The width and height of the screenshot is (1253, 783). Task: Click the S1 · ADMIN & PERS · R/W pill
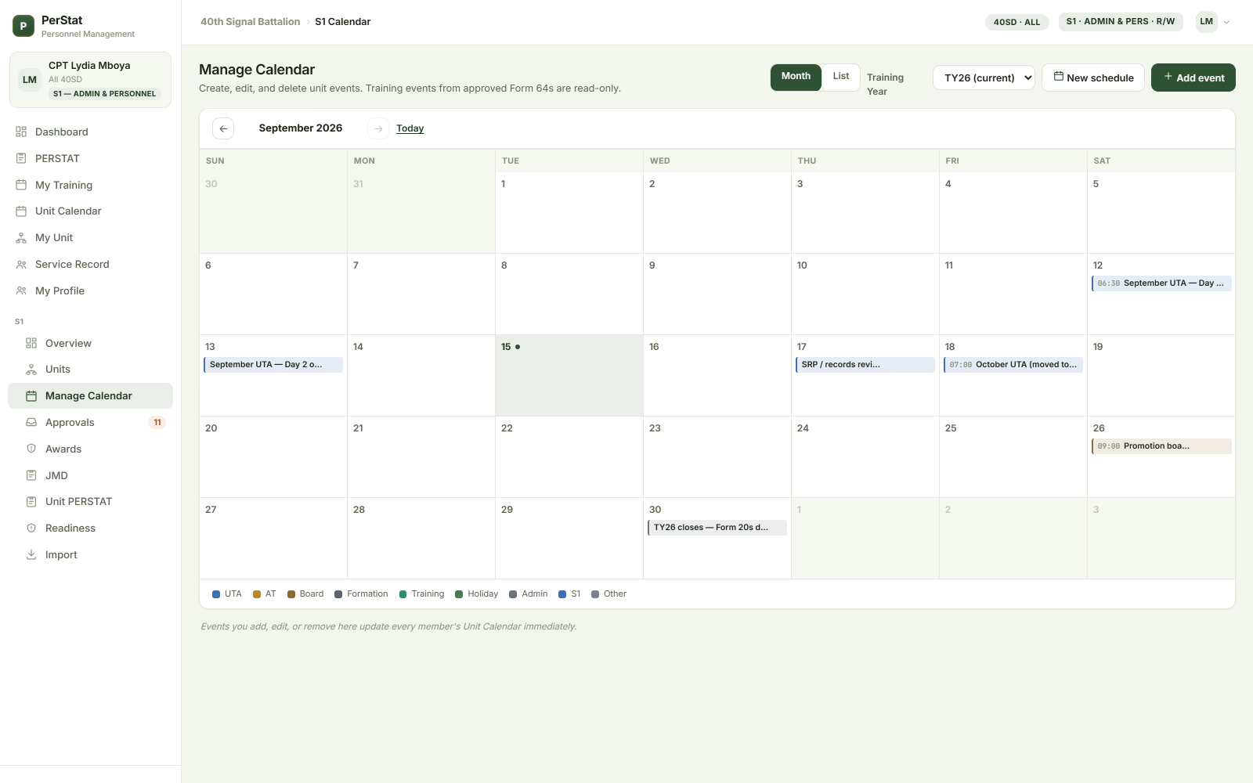pos(1120,22)
